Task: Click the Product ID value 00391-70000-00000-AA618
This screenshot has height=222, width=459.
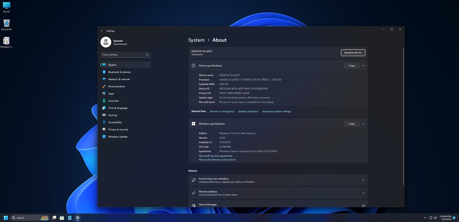Action: 234,93
